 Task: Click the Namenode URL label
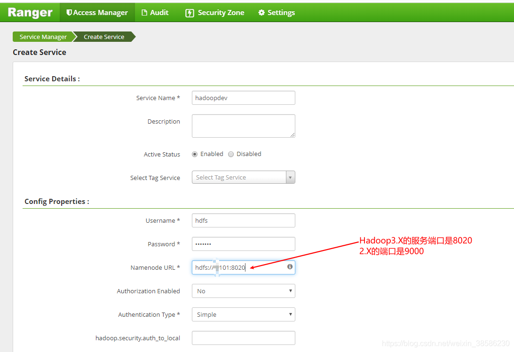pos(155,267)
